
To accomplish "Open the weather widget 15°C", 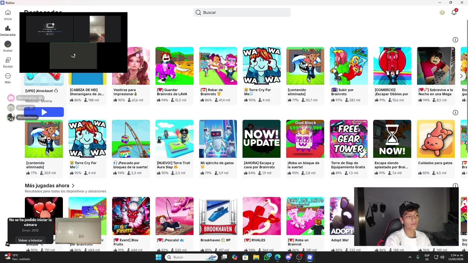I will [18, 257].
